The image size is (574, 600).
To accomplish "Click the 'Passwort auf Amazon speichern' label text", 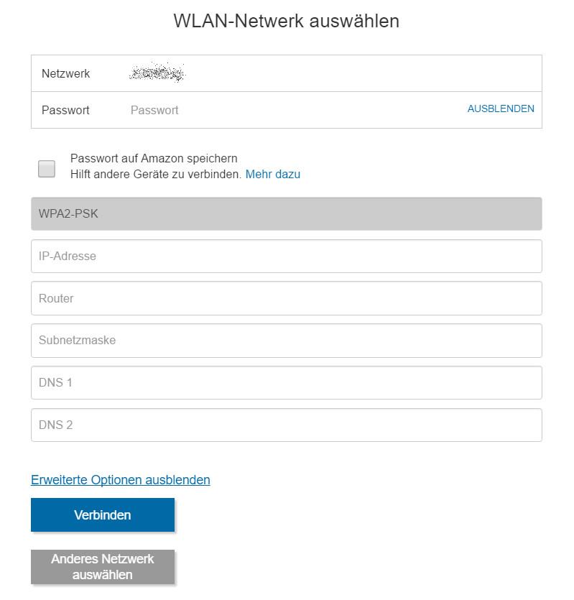I will pyautogui.click(x=154, y=158).
